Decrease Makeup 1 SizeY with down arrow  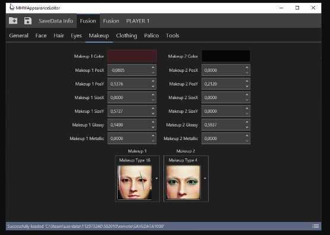pos(153,114)
